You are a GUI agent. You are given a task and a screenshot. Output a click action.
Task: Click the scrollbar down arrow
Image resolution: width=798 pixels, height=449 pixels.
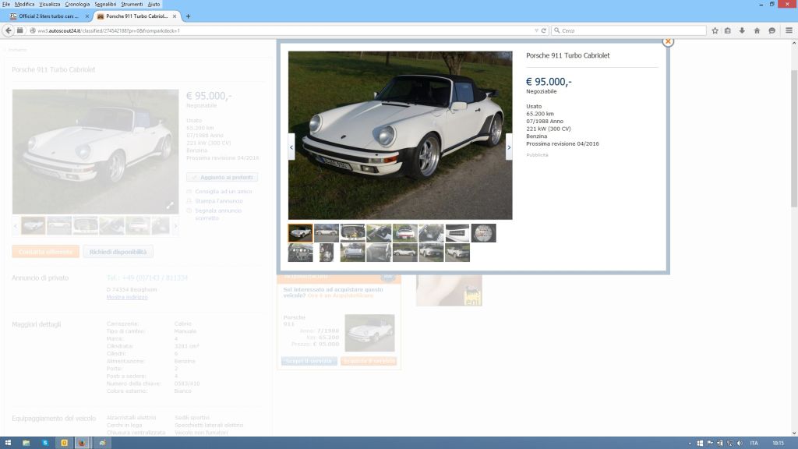pyautogui.click(x=794, y=433)
